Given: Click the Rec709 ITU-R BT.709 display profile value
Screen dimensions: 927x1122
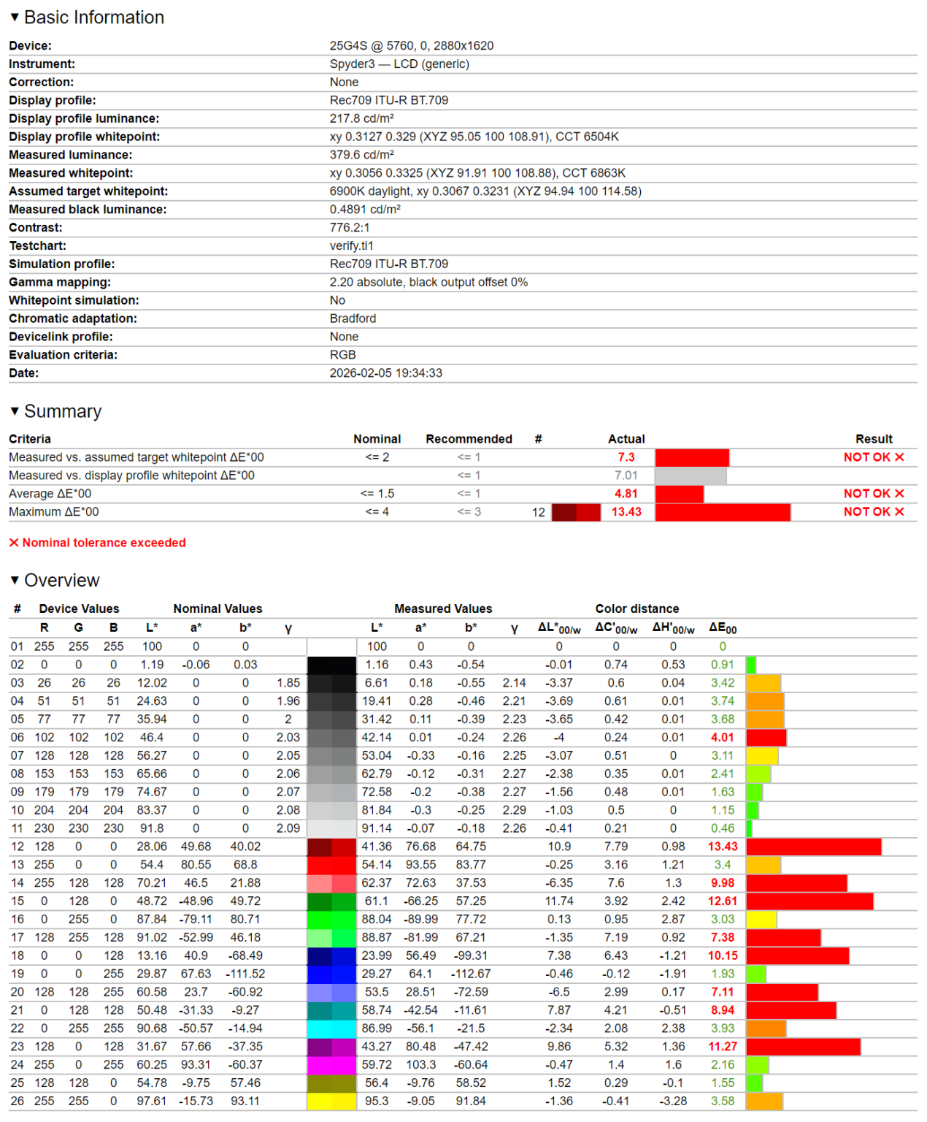Looking at the screenshot, I should 389,100.
